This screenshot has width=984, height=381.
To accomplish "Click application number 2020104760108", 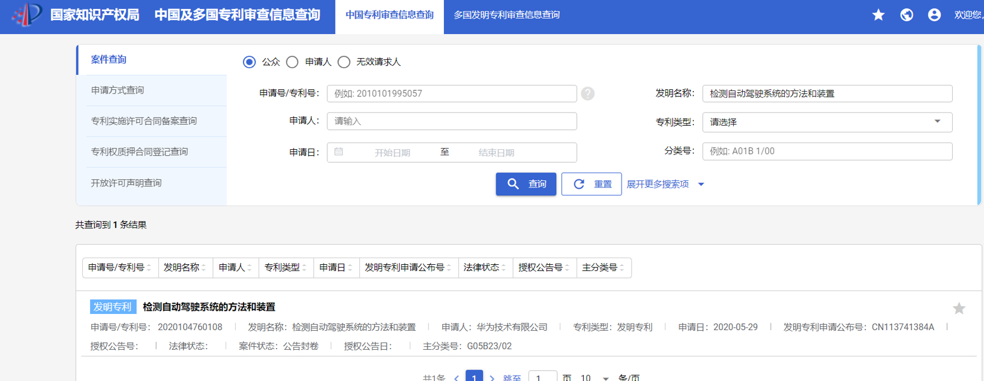I will pyautogui.click(x=190, y=327).
